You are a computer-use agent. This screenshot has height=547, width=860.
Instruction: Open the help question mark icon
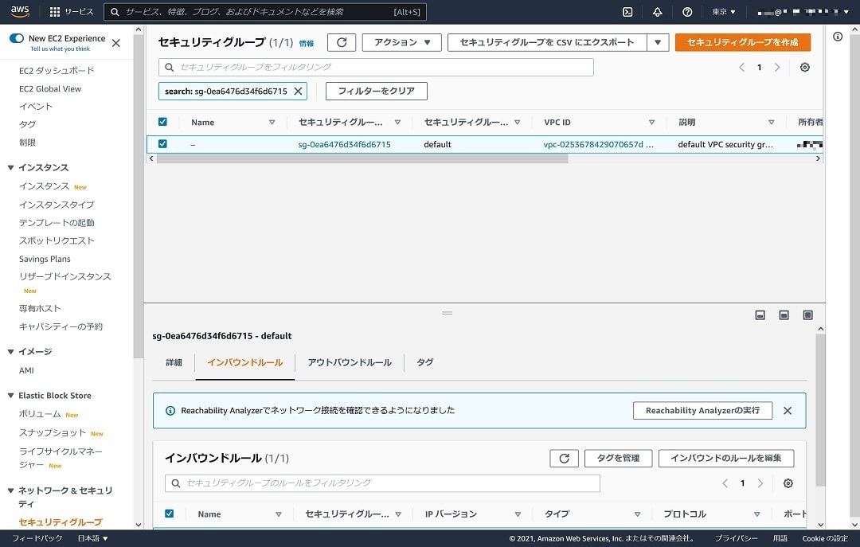click(686, 12)
